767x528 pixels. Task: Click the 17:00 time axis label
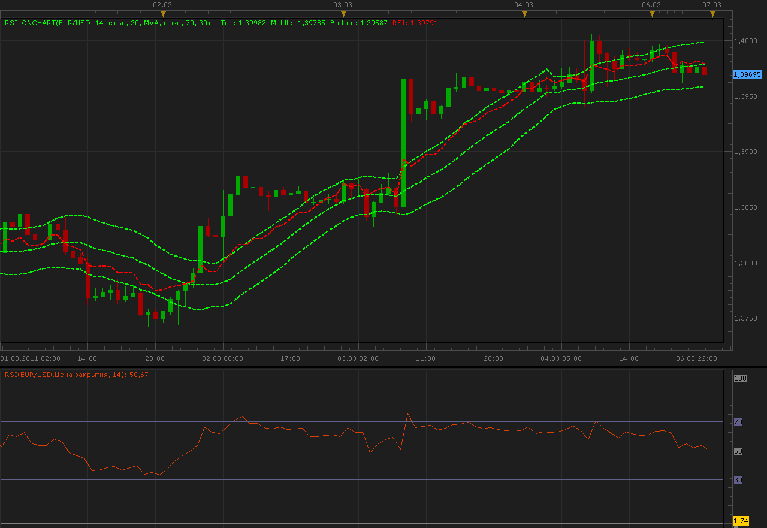[291, 358]
